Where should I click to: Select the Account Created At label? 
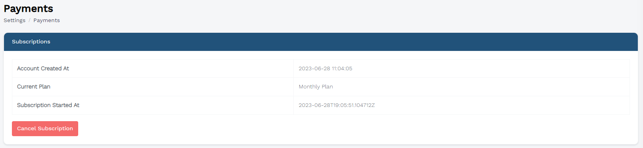click(43, 69)
